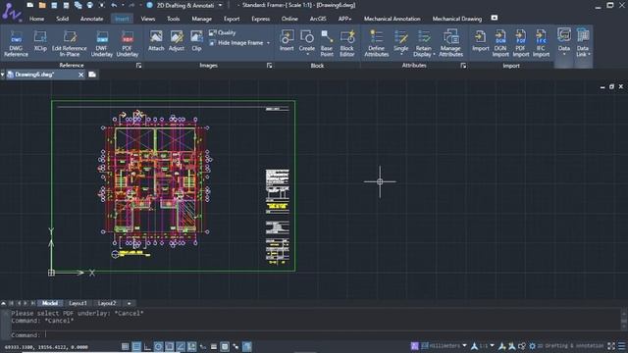
Task: Open the Block Editor
Action: pos(346,43)
